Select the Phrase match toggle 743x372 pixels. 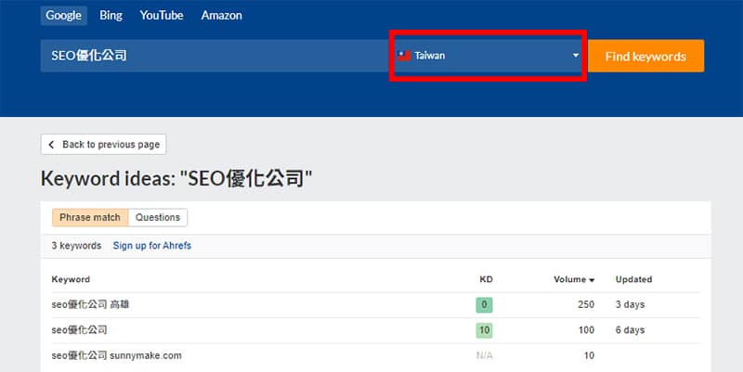click(90, 217)
